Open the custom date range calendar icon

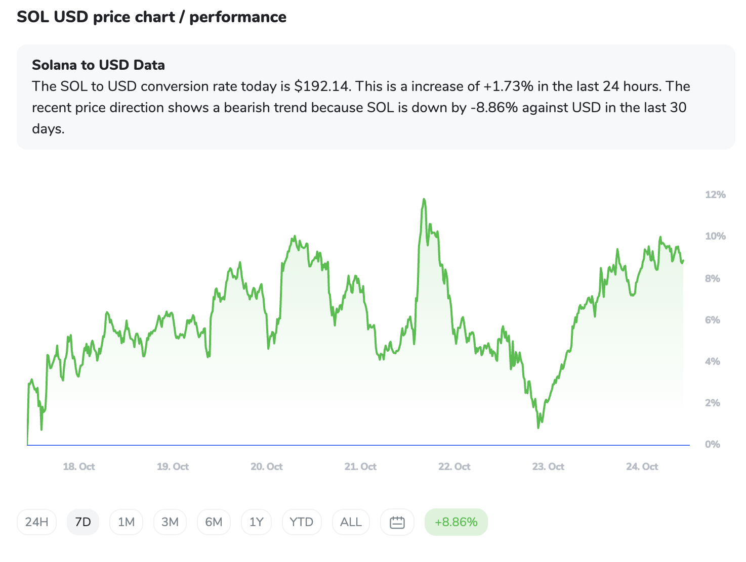click(397, 522)
